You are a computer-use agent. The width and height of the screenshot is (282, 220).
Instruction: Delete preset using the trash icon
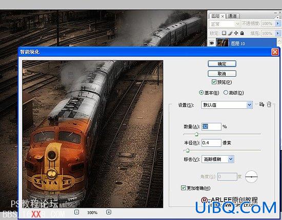[x=269, y=104]
